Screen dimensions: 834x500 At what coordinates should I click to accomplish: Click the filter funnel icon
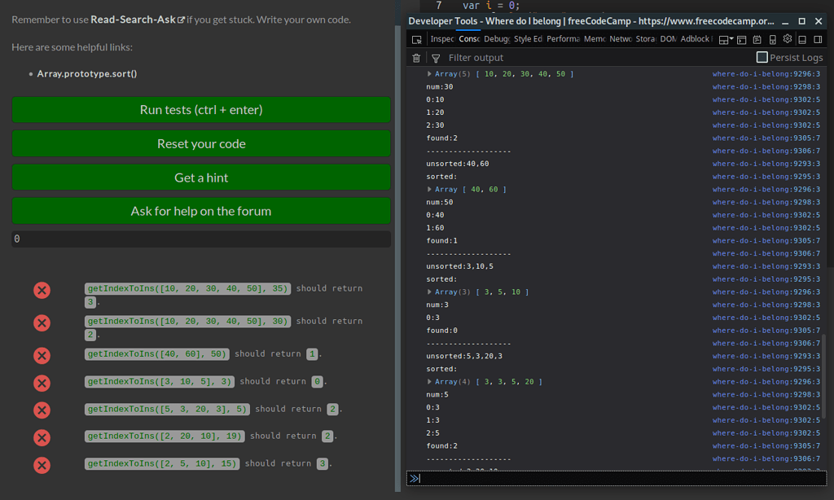click(436, 57)
